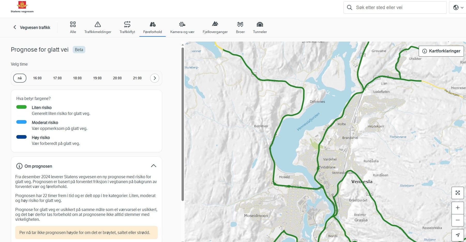466x242 pixels.
Task: Click the locate me arrow icon
Action: [457, 235]
